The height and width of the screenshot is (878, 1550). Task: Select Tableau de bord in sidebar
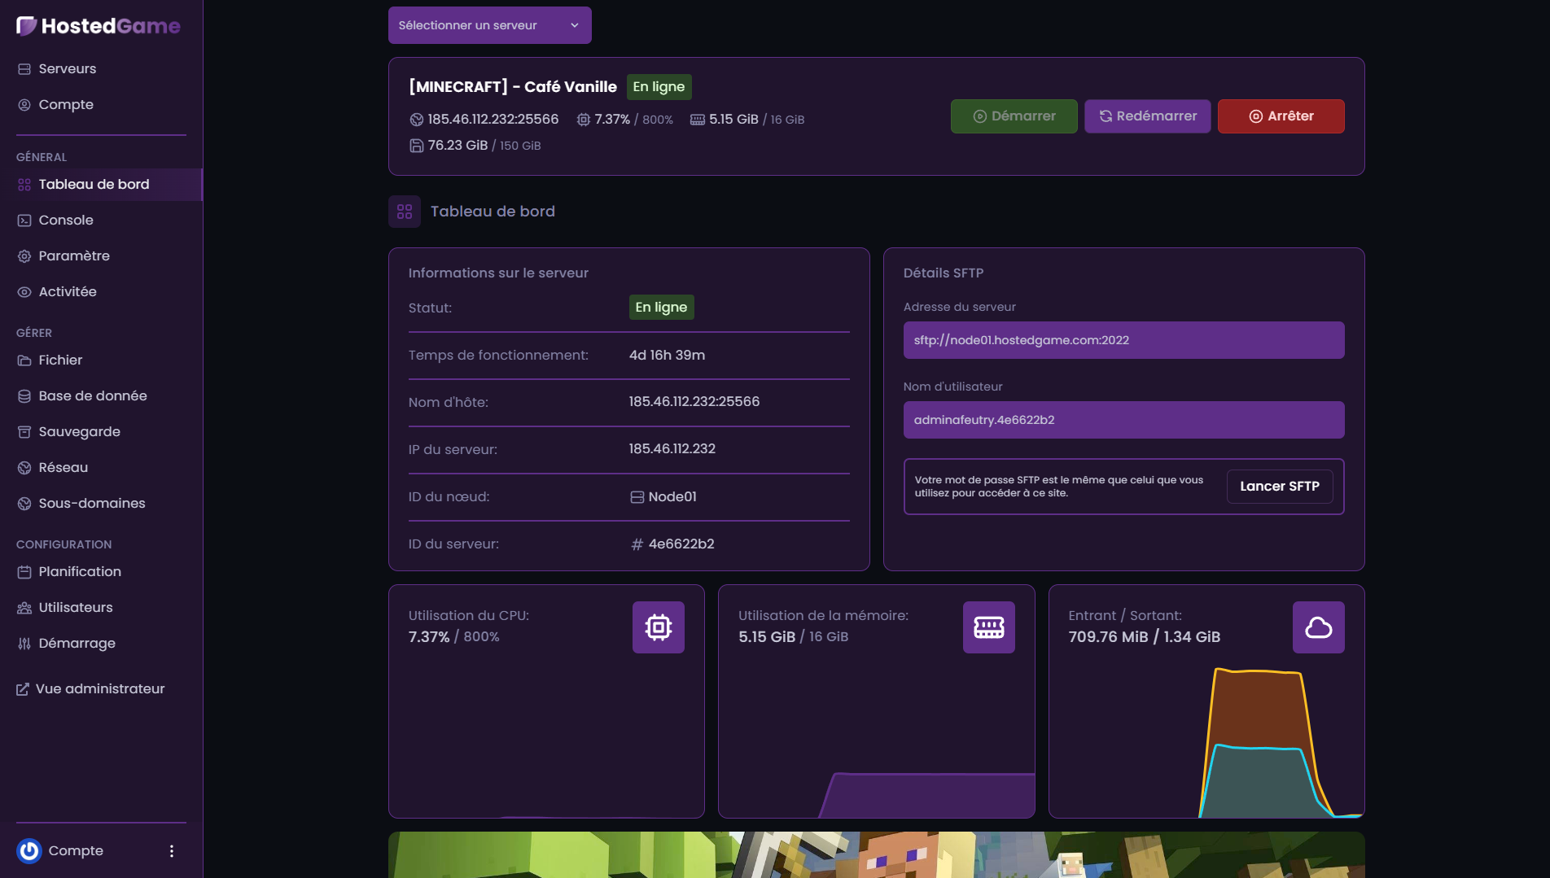pos(101,185)
